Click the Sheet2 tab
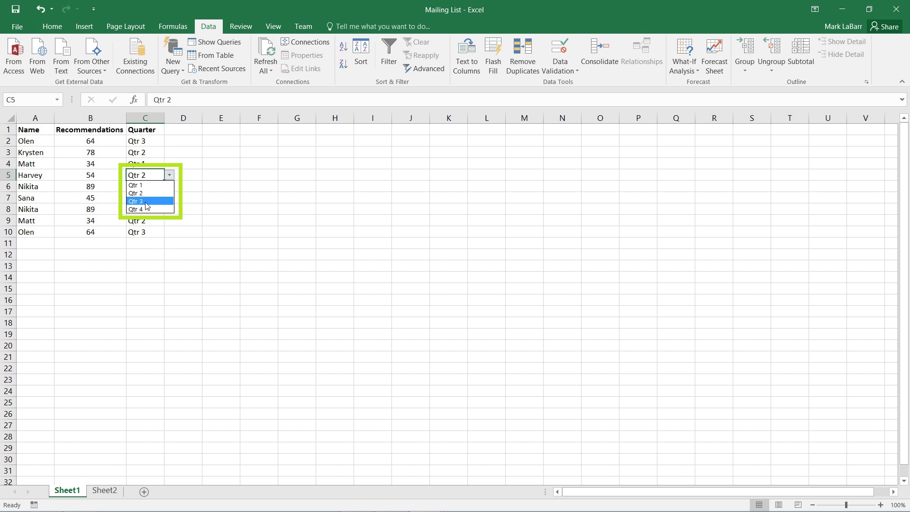 (104, 490)
